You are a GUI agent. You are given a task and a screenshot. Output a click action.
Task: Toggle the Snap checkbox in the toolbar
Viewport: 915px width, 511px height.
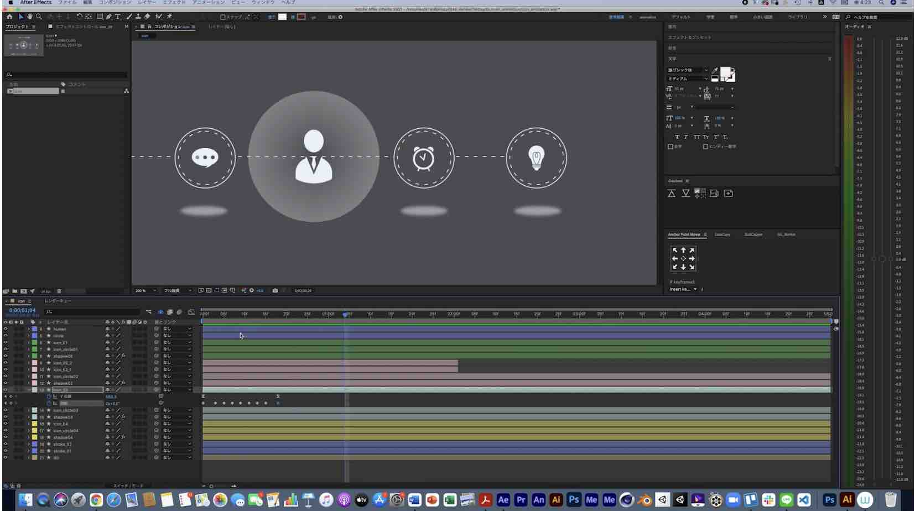tap(222, 17)
